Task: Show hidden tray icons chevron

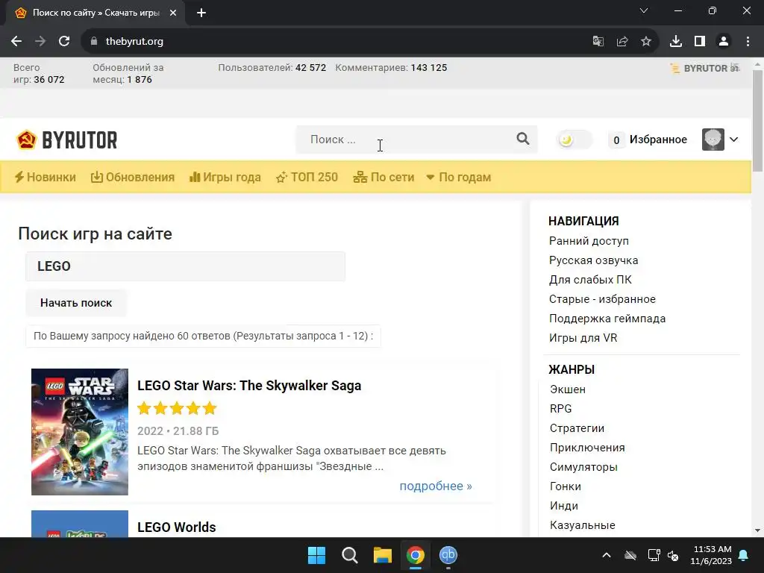Action: 607,555
